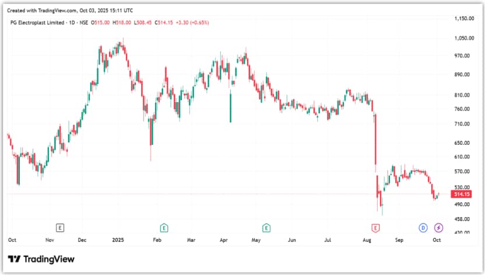Click the 760.00 price scale label
The height and width of the screenshot is (275, 485).
point(462,109)
